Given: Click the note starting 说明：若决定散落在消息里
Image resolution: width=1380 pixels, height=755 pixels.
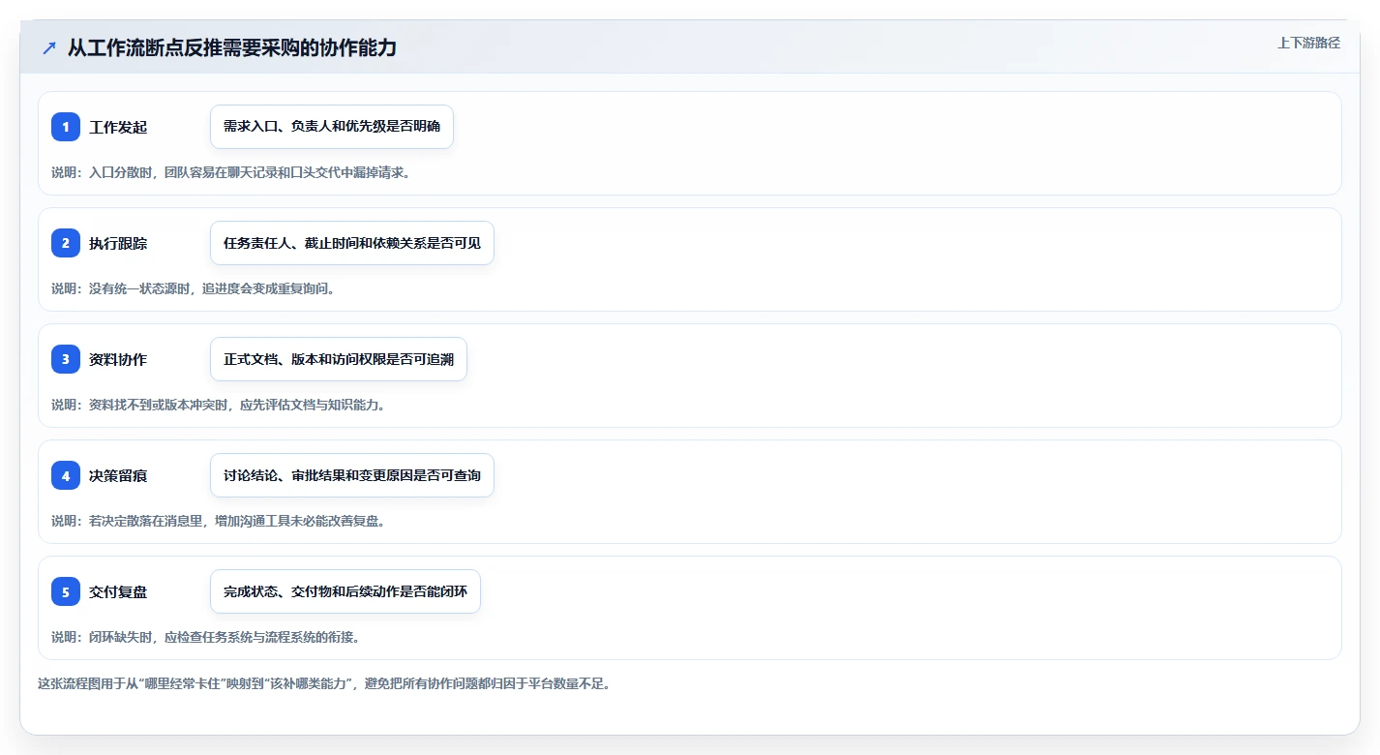Looking at the screenshot, I should (x=219, y=521).
